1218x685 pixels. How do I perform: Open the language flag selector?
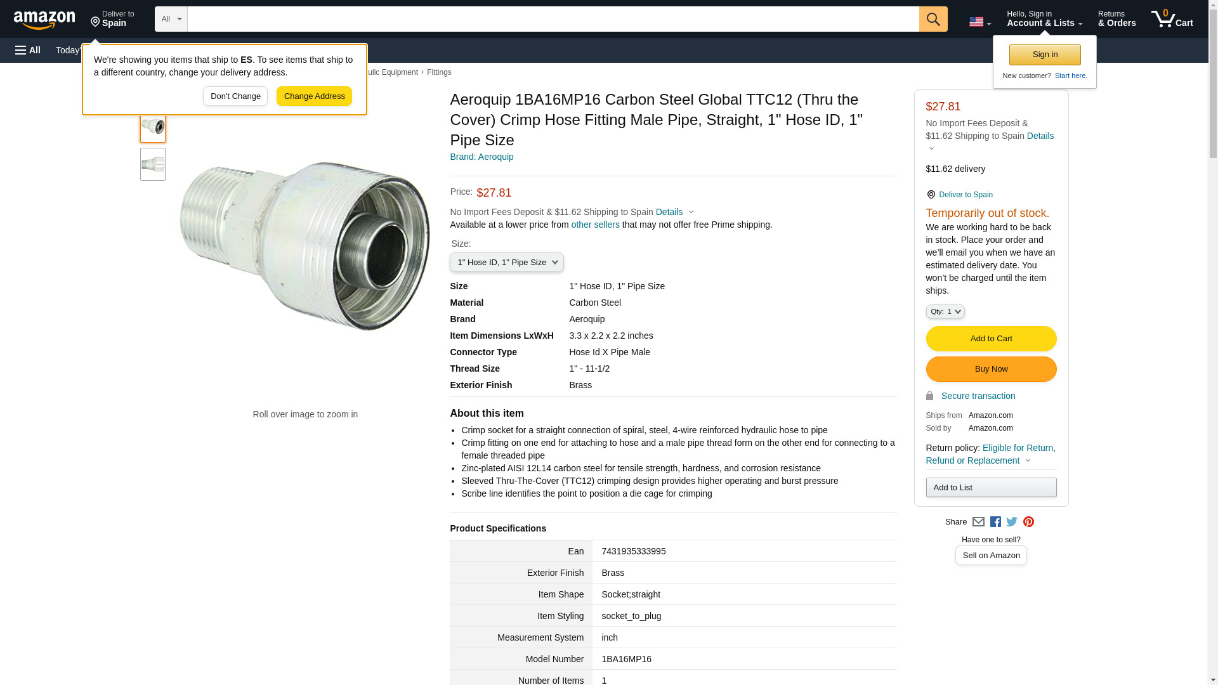[x=979, y=22]
